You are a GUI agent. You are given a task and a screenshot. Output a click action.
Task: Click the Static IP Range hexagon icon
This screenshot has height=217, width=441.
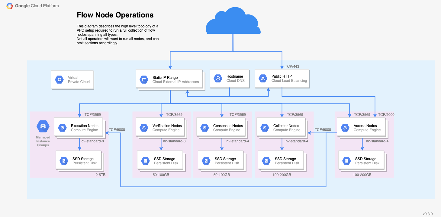[x=144, y=80]
